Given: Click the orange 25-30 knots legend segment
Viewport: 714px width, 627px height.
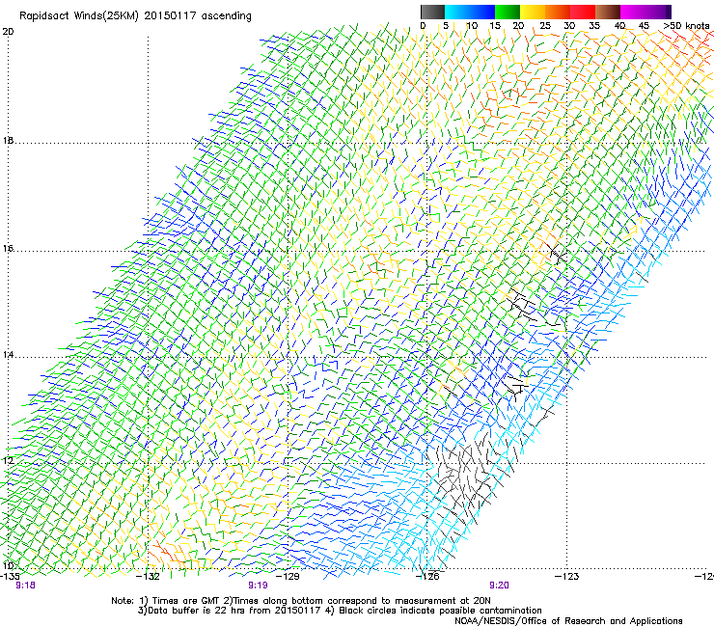Looking at the screenshot, I should pos(558,12).
